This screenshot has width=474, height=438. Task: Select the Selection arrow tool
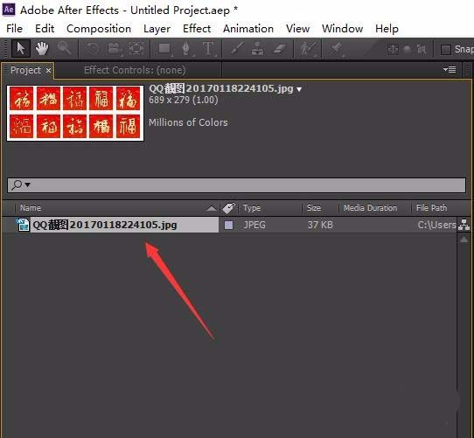(21, 48)
